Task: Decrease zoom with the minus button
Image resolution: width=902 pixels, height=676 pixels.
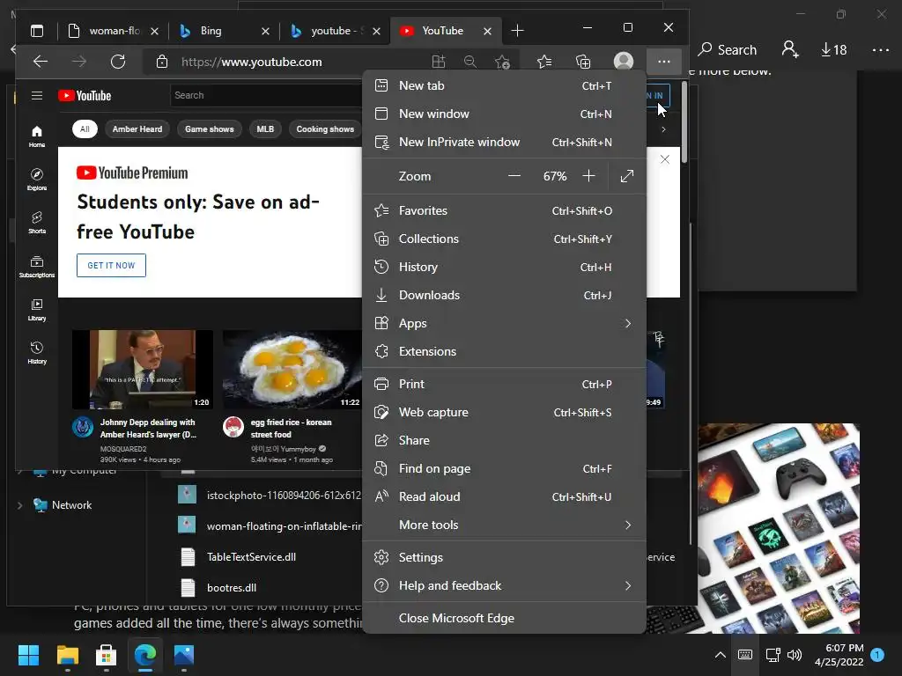Action: point(514,176)
